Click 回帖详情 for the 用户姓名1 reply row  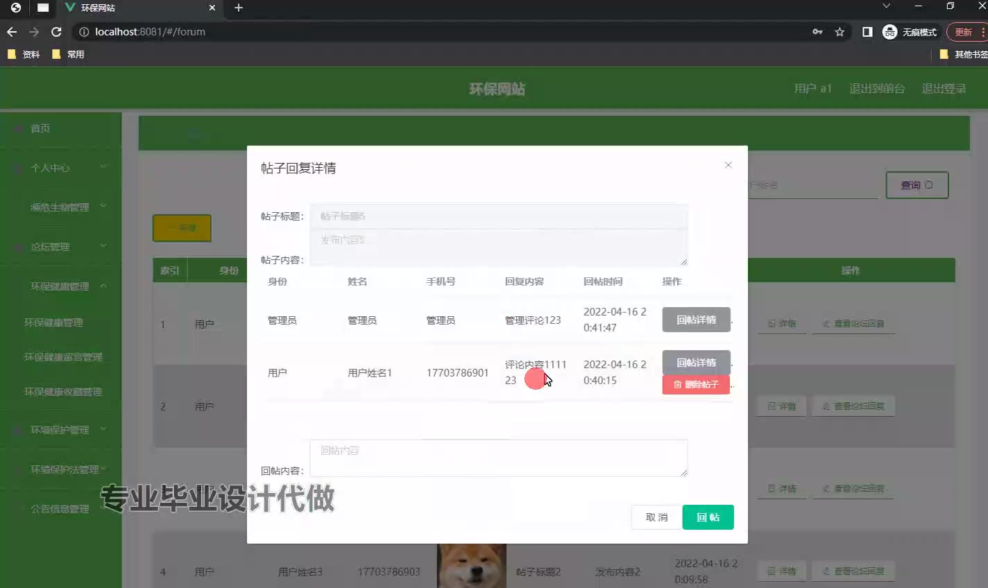point(696,363)
